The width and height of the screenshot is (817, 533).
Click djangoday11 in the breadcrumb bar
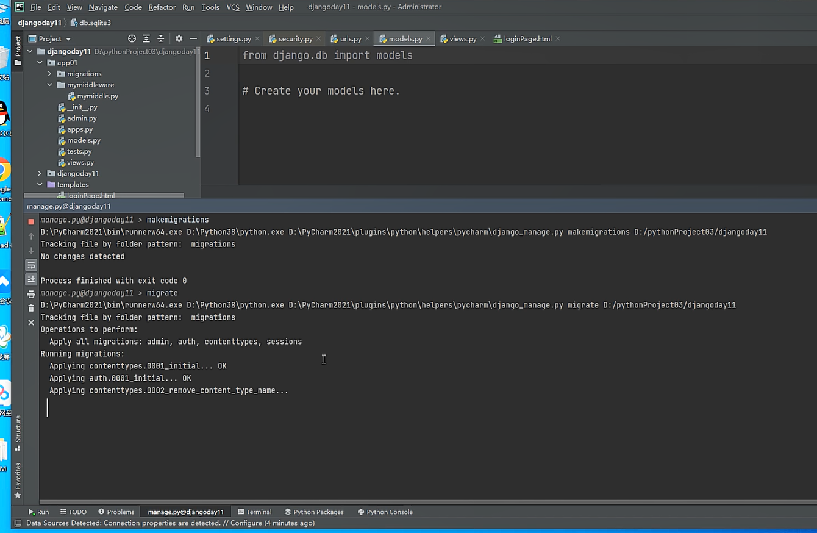tap(40, 23)
